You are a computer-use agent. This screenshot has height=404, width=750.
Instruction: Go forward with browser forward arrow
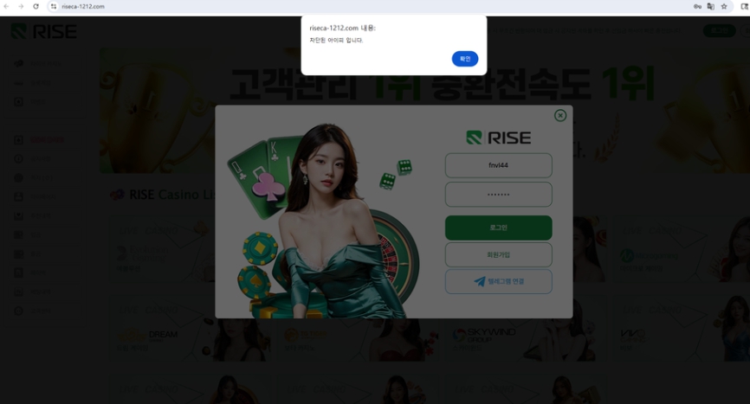[21, 6]
